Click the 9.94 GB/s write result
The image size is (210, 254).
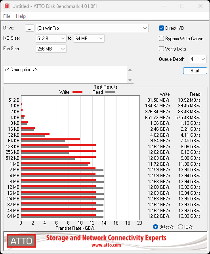coord(160,141)
